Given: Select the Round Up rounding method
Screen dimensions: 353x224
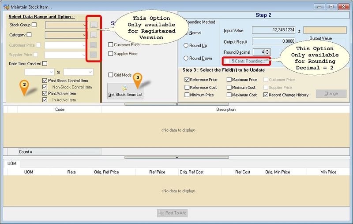Looking at the screenshot, I should click(187, 45).
